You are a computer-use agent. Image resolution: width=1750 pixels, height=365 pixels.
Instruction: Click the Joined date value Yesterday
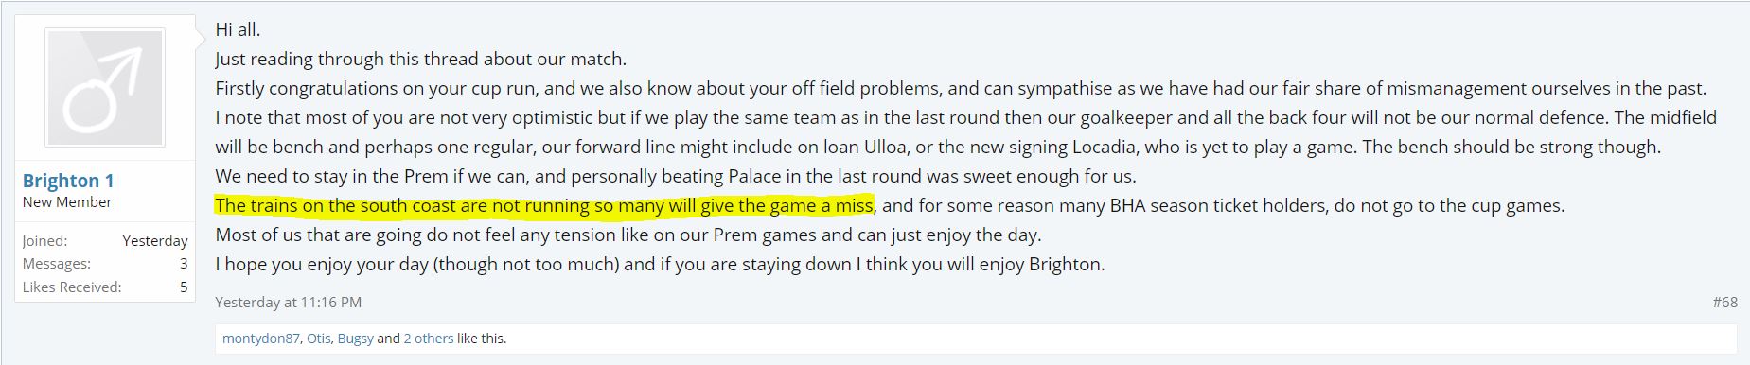point(155,241)
